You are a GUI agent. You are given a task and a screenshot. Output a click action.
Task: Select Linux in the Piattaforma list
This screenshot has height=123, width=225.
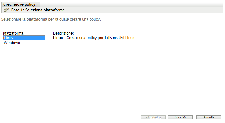click(9, 38)
